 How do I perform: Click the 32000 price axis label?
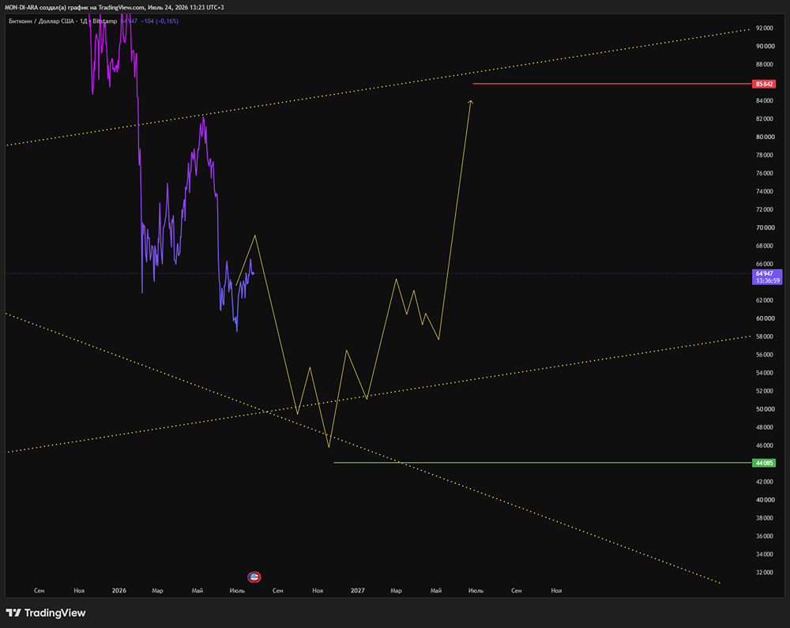click(x=764, y=572)
